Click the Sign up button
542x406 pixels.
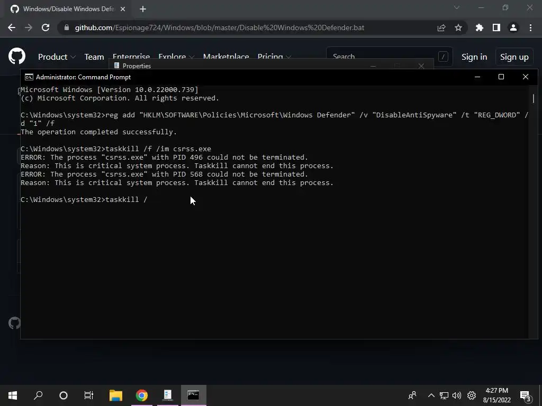514,57
